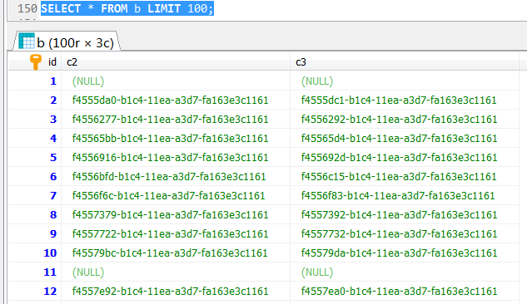
Task: Sort by the c2 column header
Action: (x=176, y=62)
